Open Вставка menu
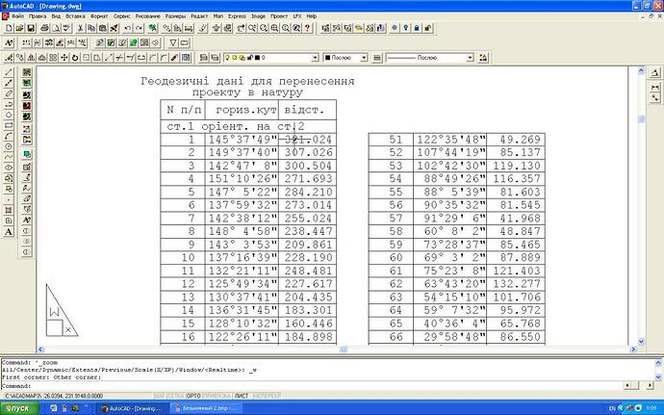664x415 pixels. click(x=75, y=16)
